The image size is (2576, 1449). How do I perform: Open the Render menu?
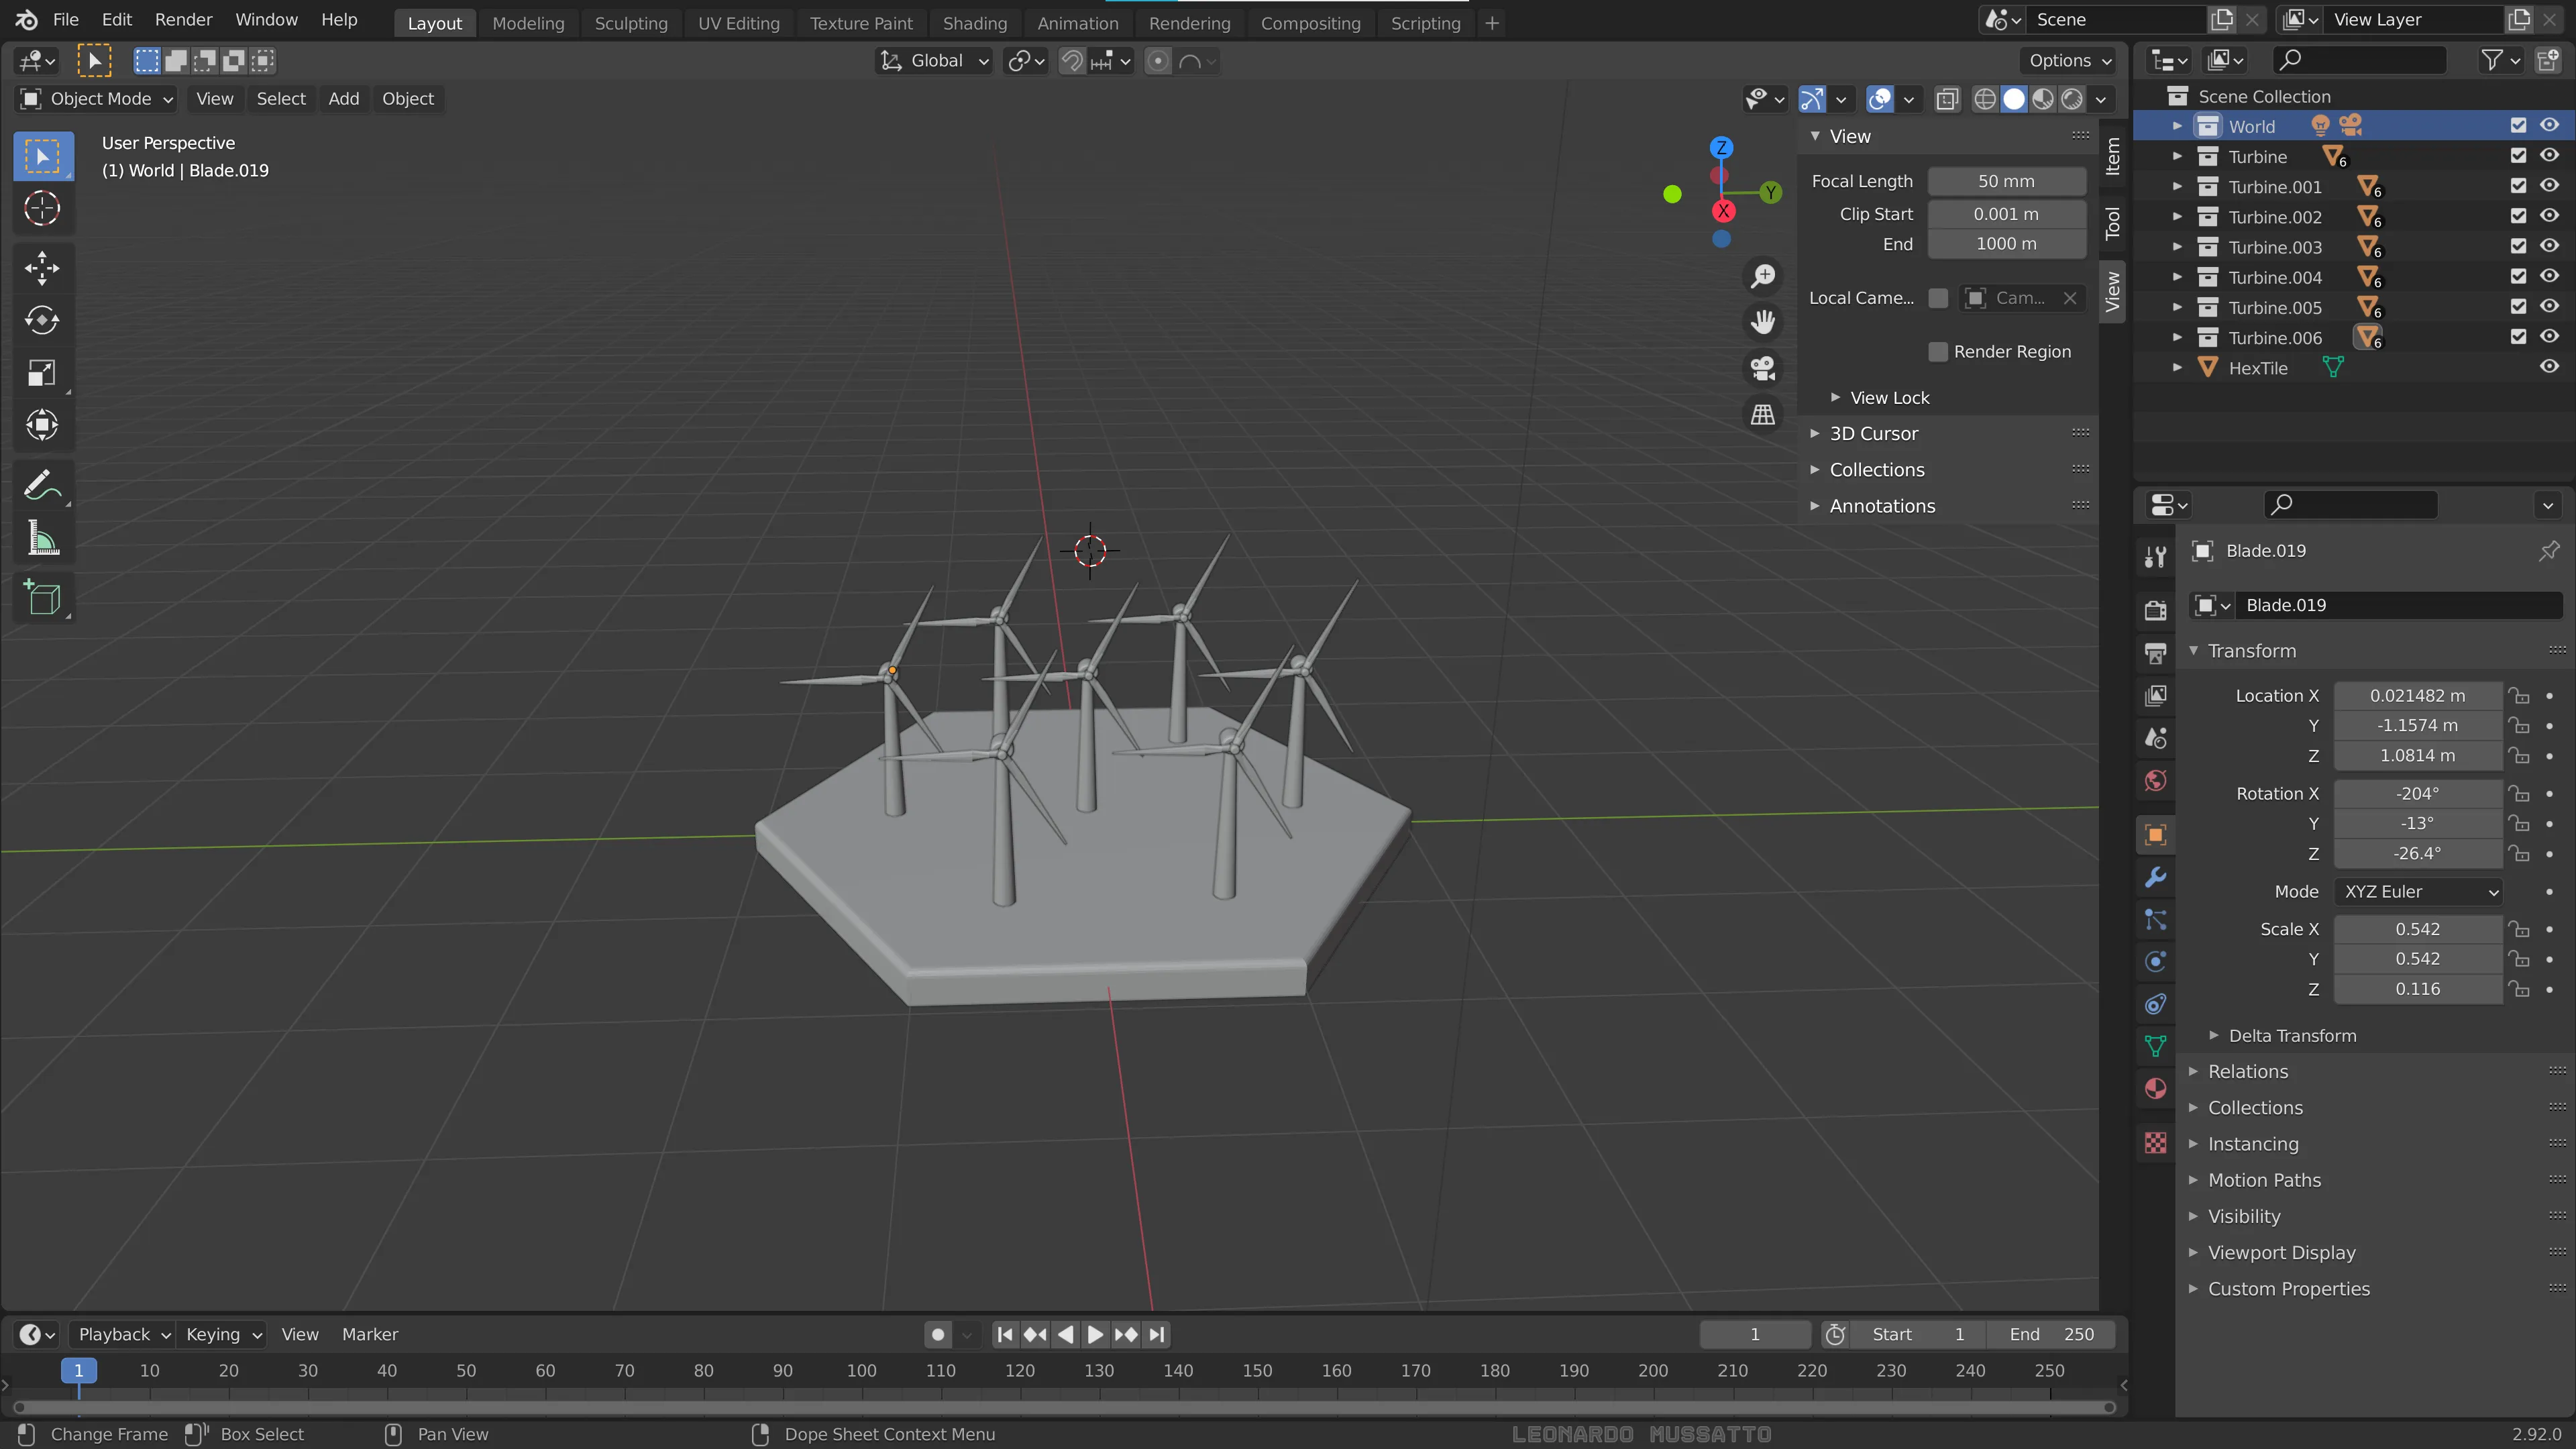183,19
